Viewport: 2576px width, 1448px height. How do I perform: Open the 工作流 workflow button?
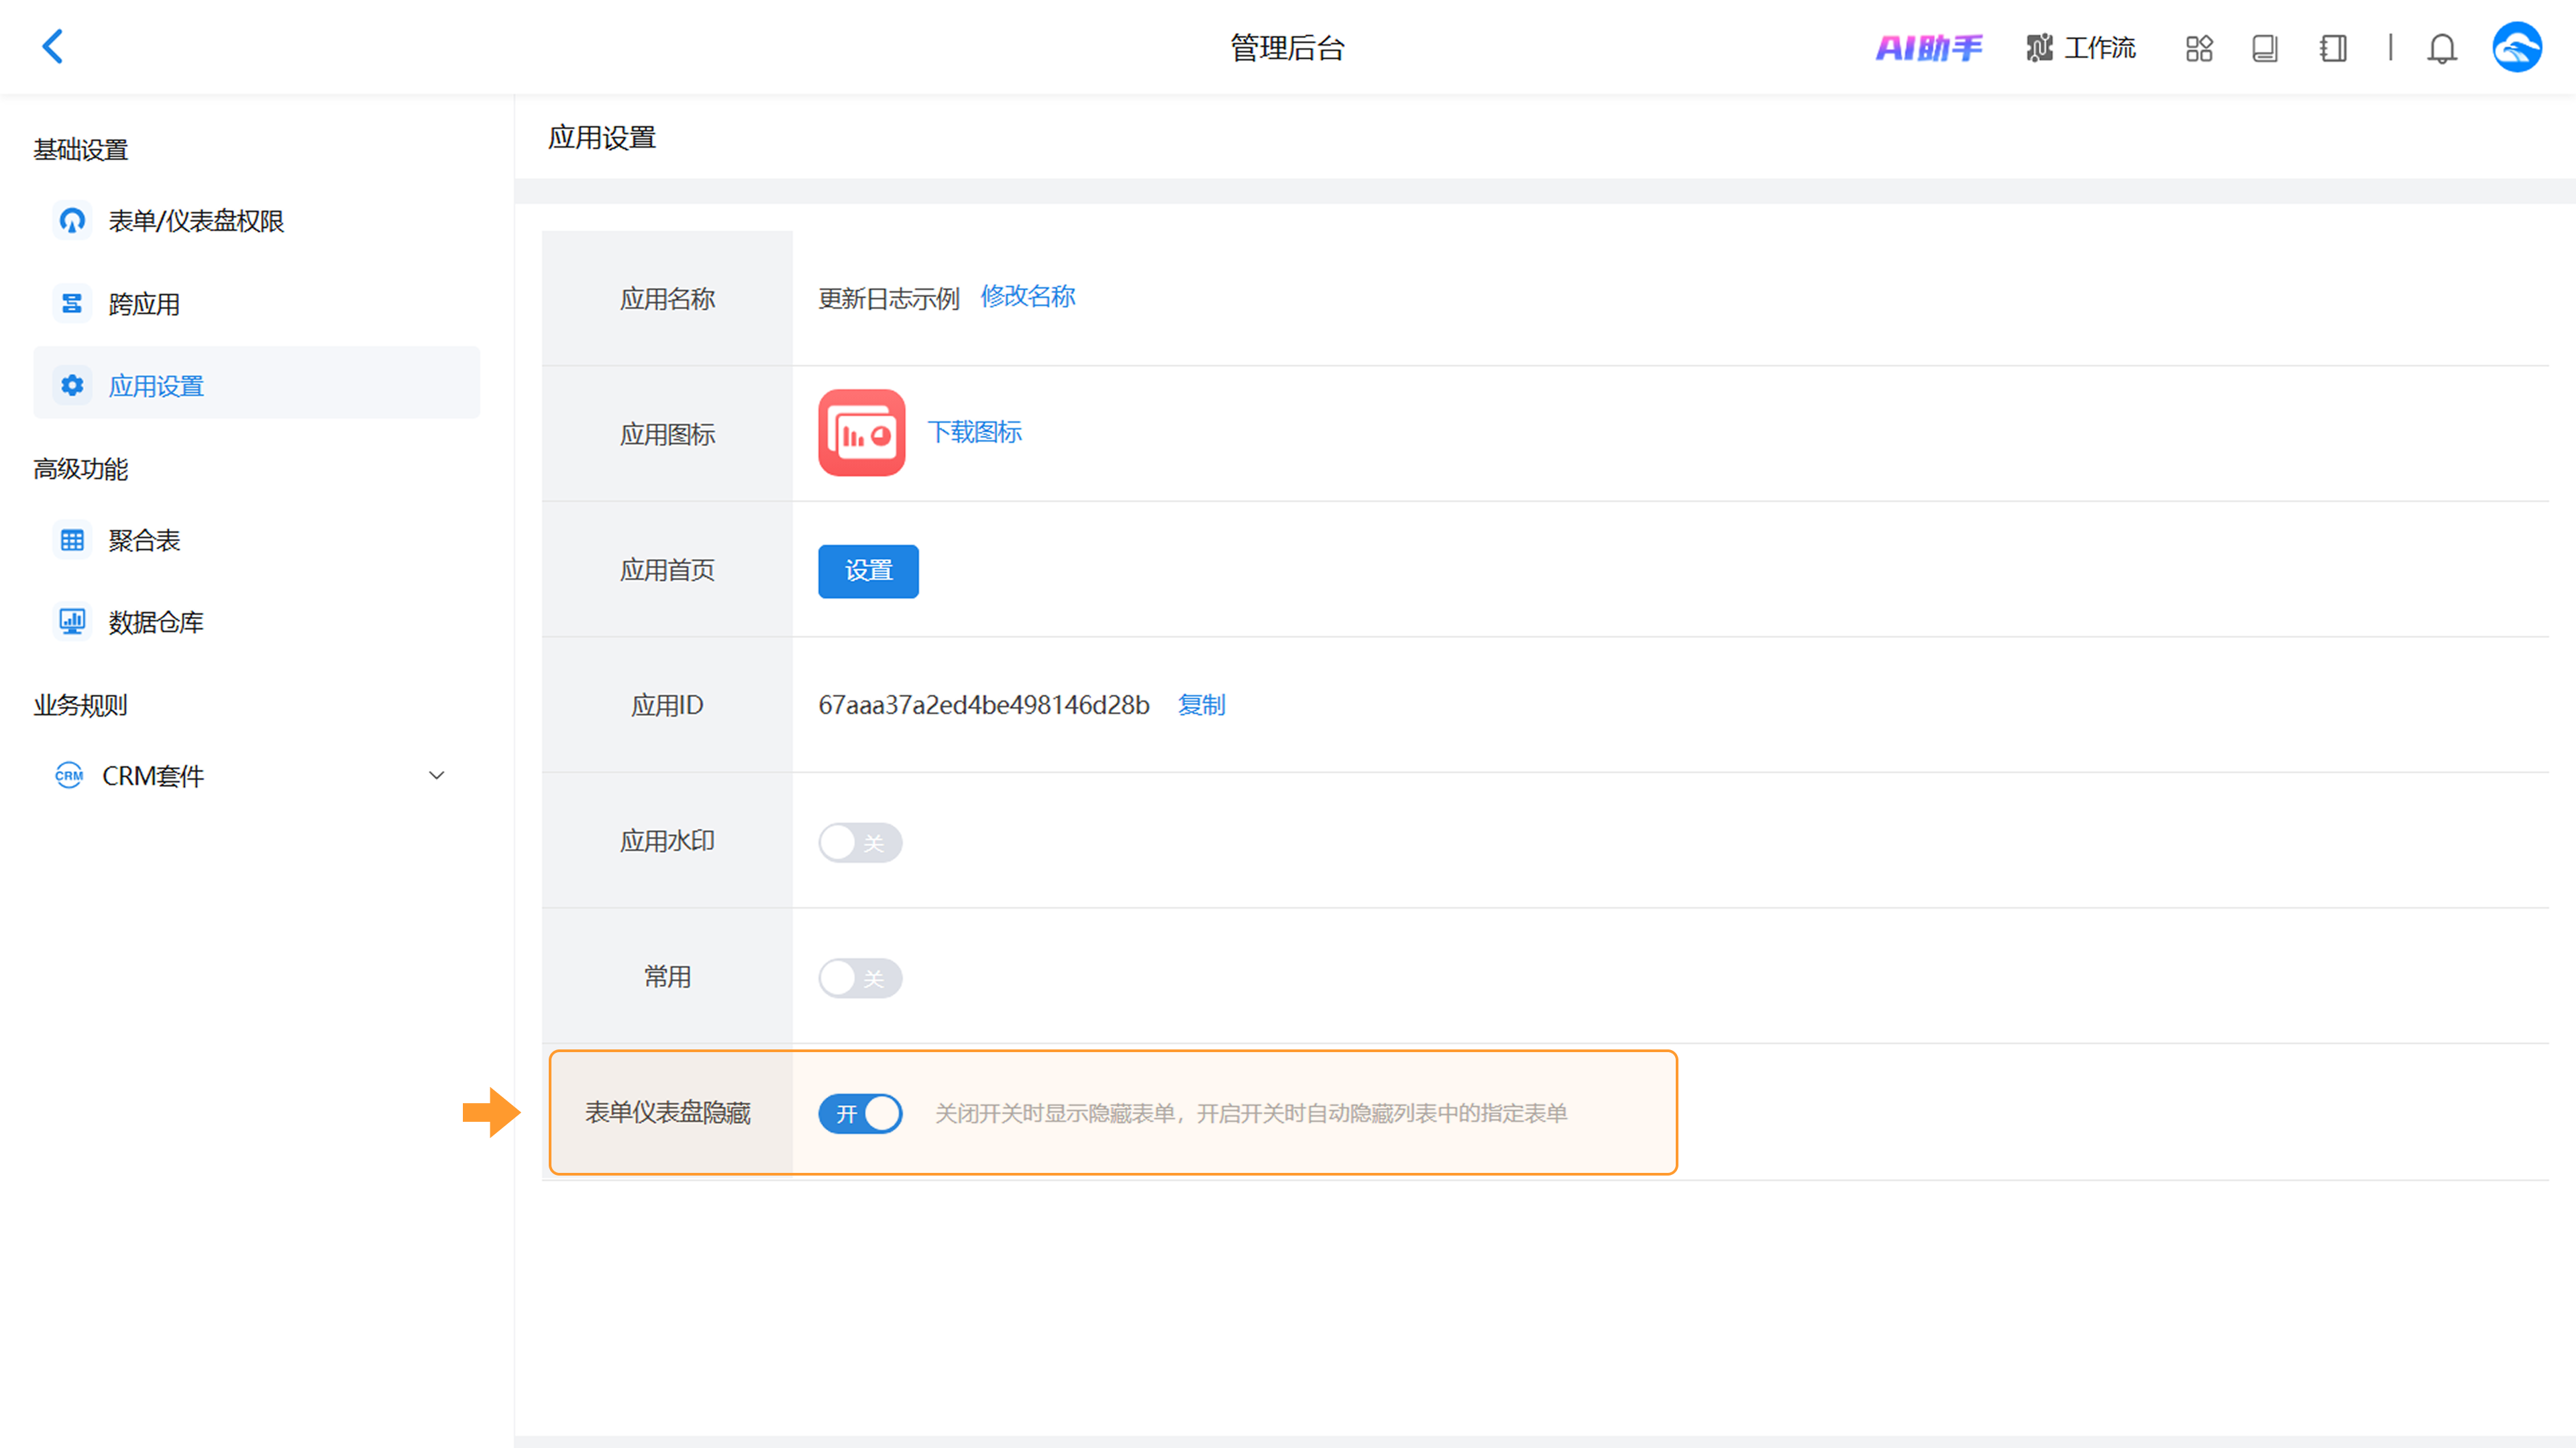click(x=2081, y=48)
